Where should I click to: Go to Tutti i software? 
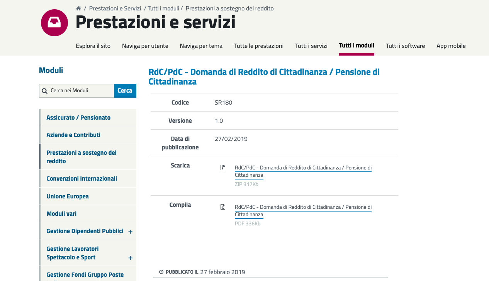click(x=405, y=46)
